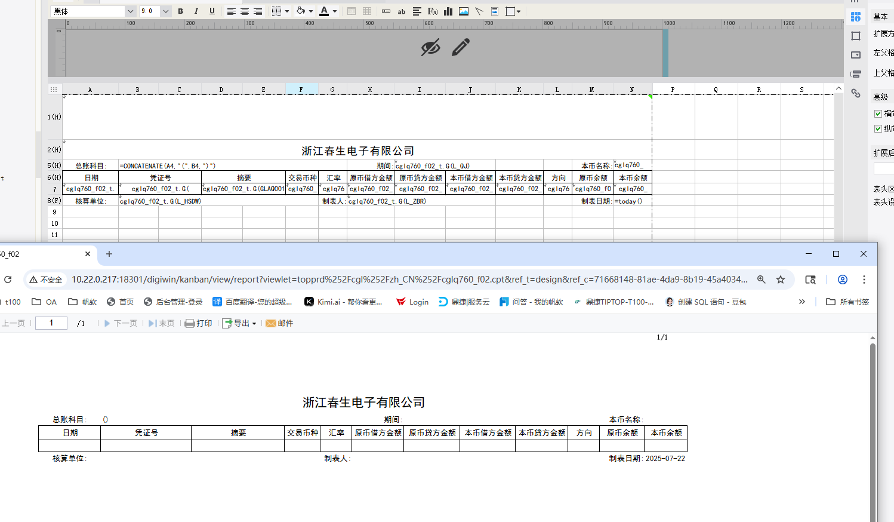
Task: Open the Login bookmark
Action: point(412,302)
